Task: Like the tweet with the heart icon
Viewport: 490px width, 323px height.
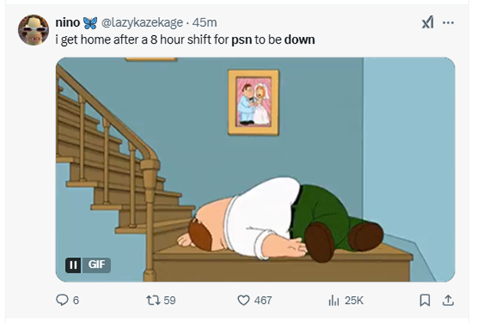Action: (244, 300)
